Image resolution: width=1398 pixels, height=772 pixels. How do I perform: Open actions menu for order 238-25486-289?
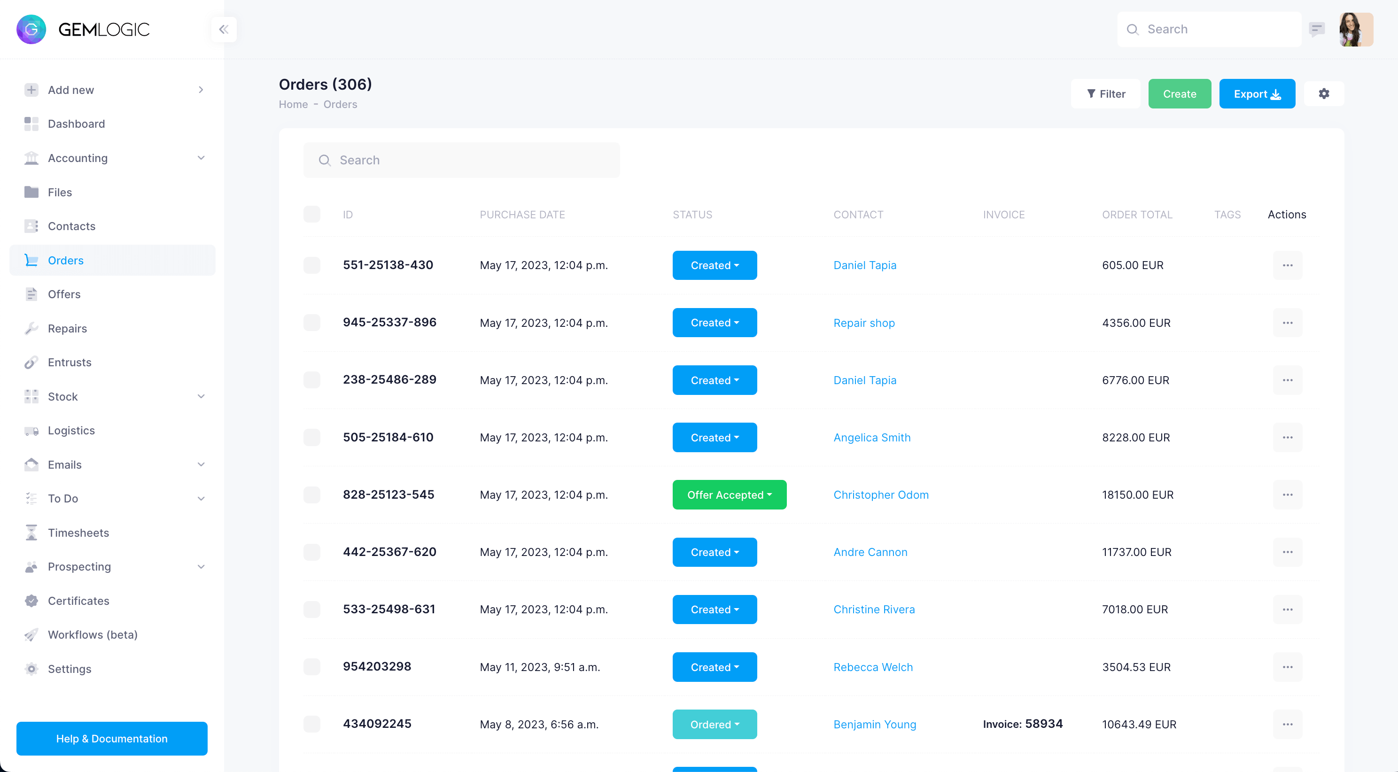pos(1287,380)
